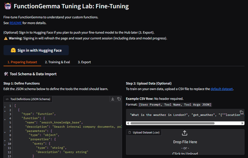This screenshot has width=248, height=158.
Task: Switch to the Training & Eval tab
Action: click(57, 62)
